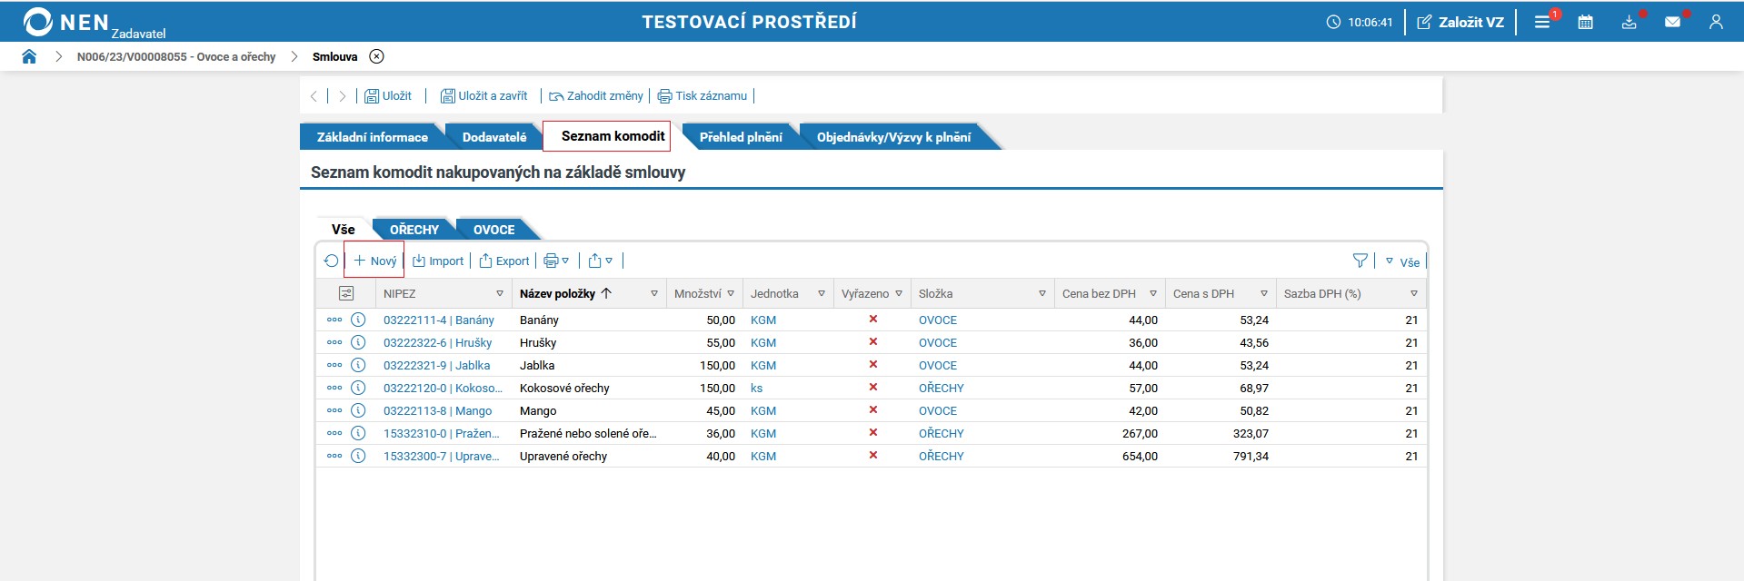Select the OŘECHY folder tab
The image size is (1744, 581).
tap(414, 230)
